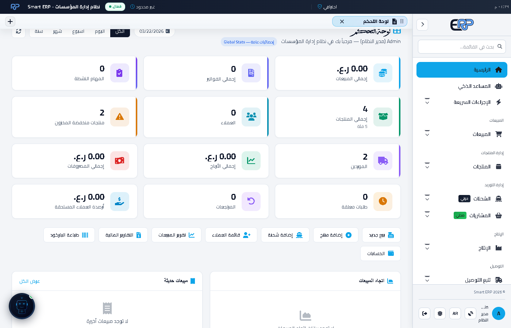The width and height of the screenshot is (511, 328).
Task: Click the basket icon beside المشتريات
Action: 499,215
